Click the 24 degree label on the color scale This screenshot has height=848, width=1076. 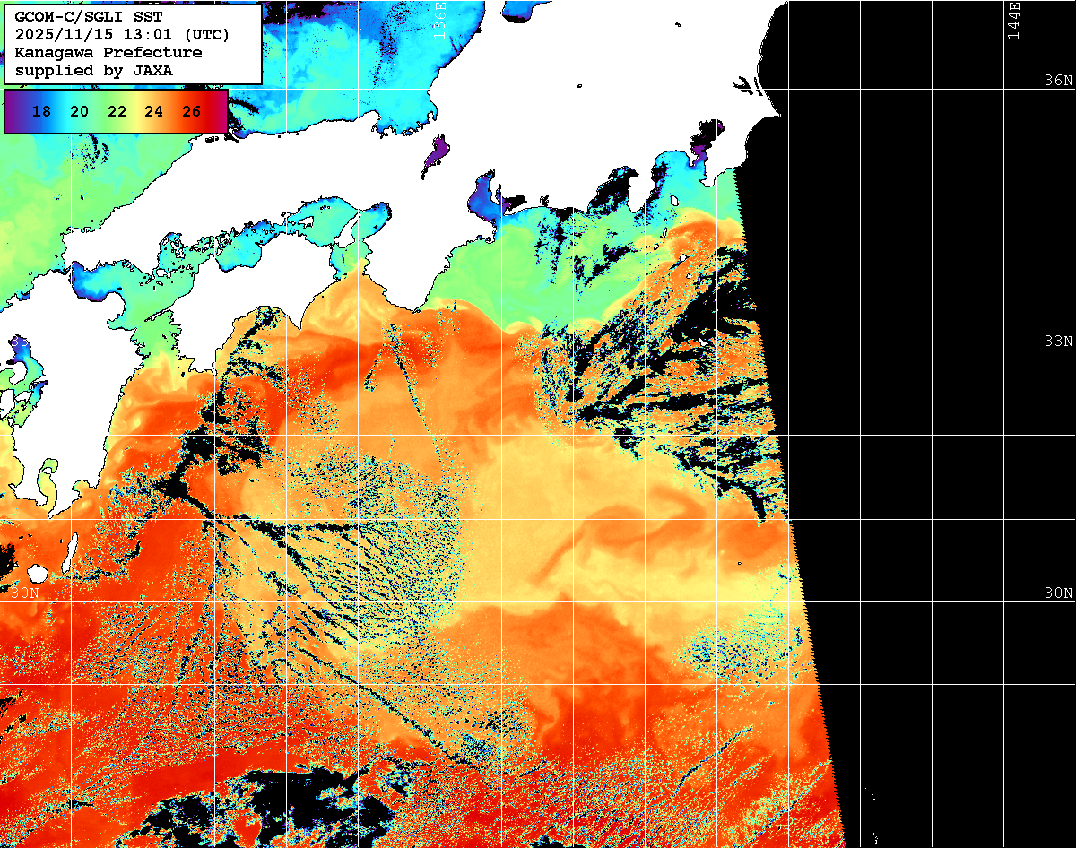153,111
